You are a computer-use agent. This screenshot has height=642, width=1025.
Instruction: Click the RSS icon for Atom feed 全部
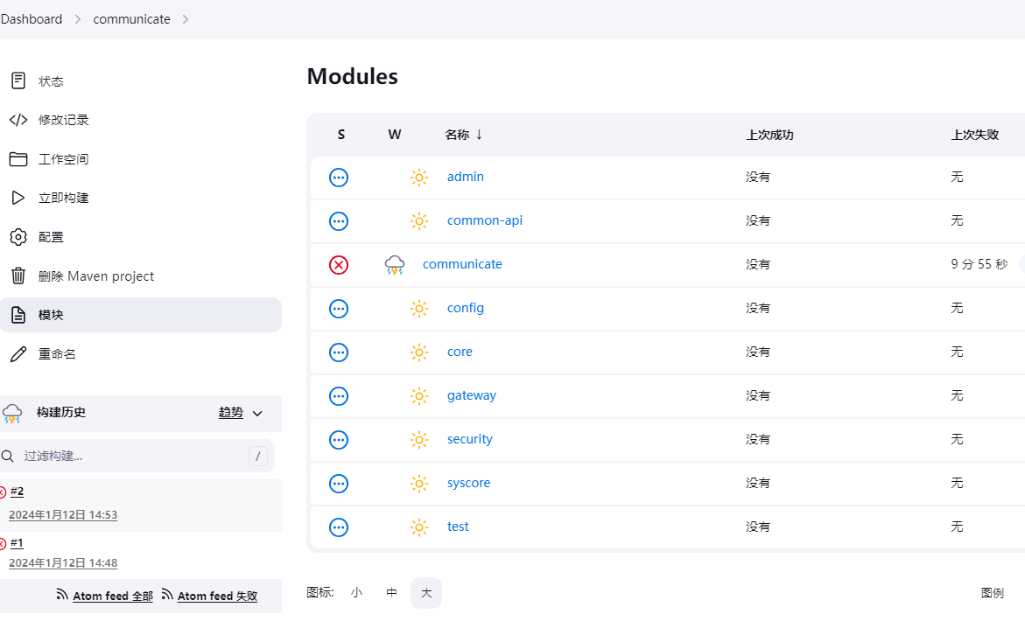[62, 595]
